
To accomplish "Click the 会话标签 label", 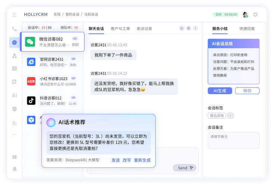I will (x=215, y=108).
